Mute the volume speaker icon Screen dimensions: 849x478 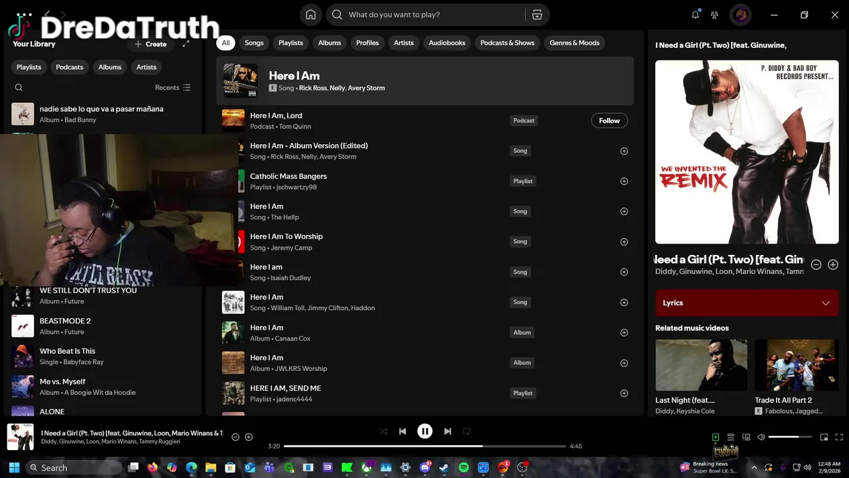coord(761,437)
